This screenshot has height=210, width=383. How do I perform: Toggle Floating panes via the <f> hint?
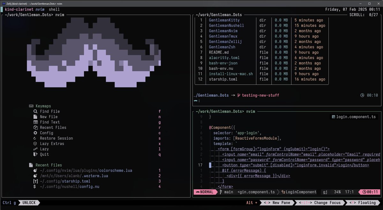353,203
